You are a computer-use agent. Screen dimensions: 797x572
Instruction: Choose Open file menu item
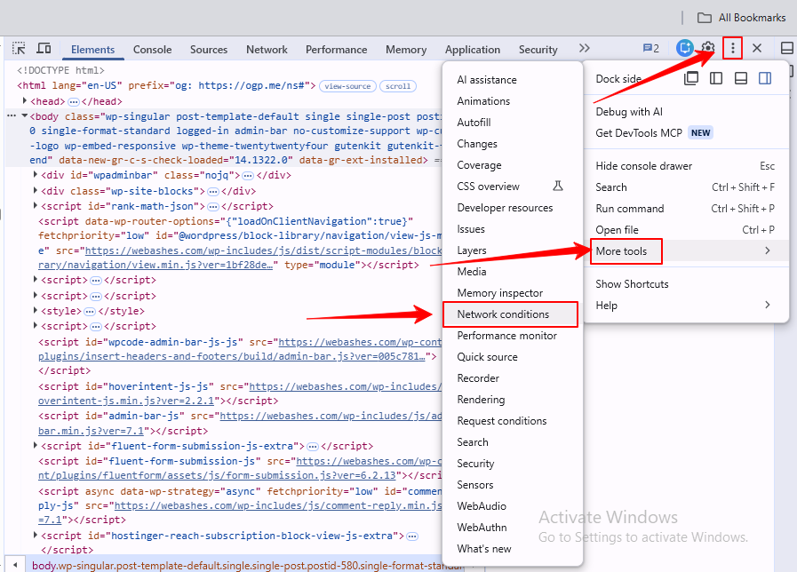pyautogui.click(x=685, y=230)
